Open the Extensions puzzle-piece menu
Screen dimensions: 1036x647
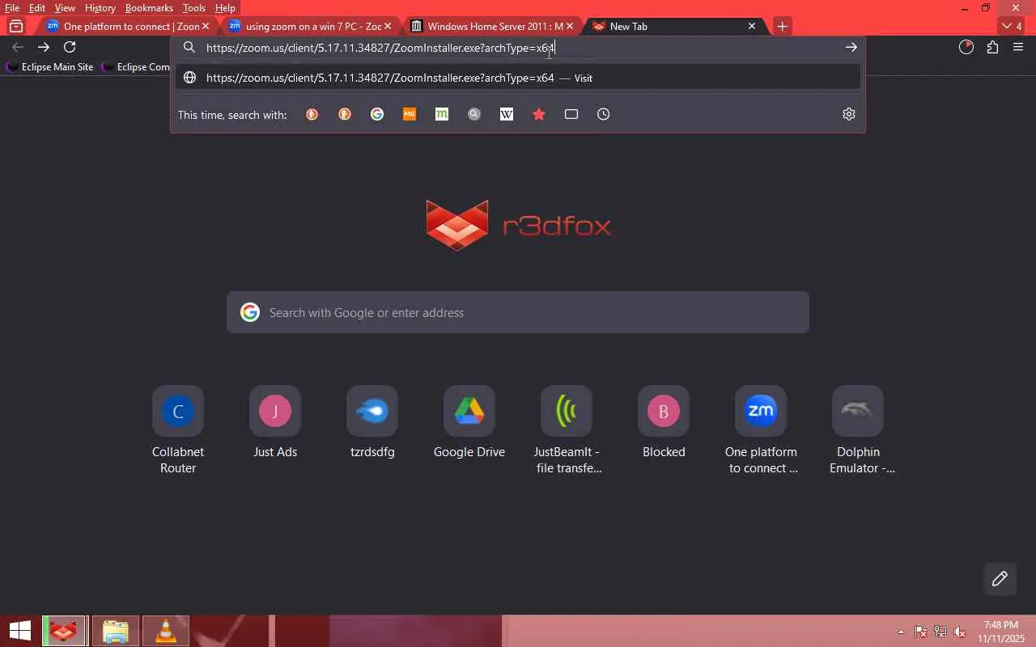(992, 48)
